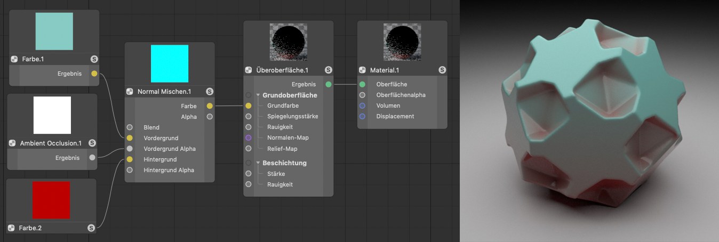719x242 pixels.
Task: Click the checker preview icon beside Ambient Occlusion.1
Action: pos(12,143)
